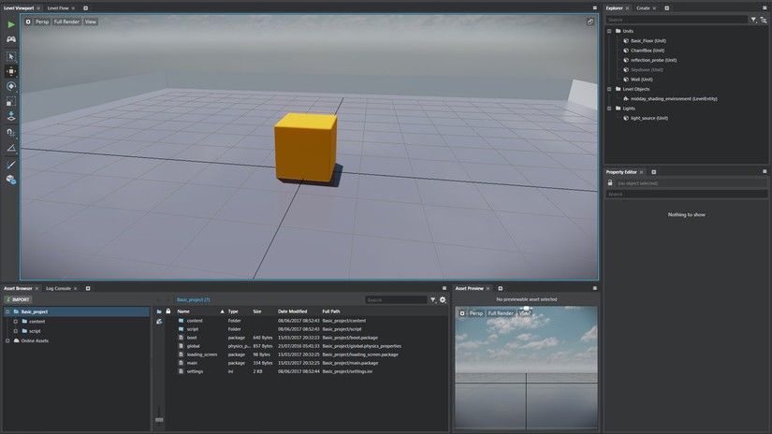
Task: Open the Persp camera dropdown in Level Viewport
Action: point(42,22)
